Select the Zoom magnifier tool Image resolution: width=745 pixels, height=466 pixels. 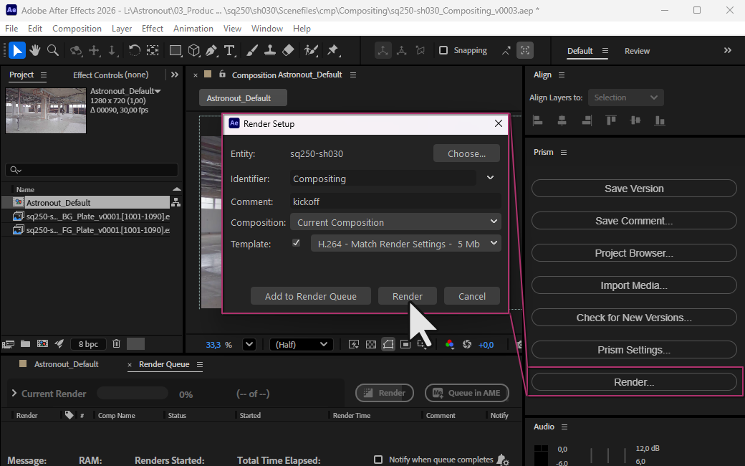click(52, 50)
